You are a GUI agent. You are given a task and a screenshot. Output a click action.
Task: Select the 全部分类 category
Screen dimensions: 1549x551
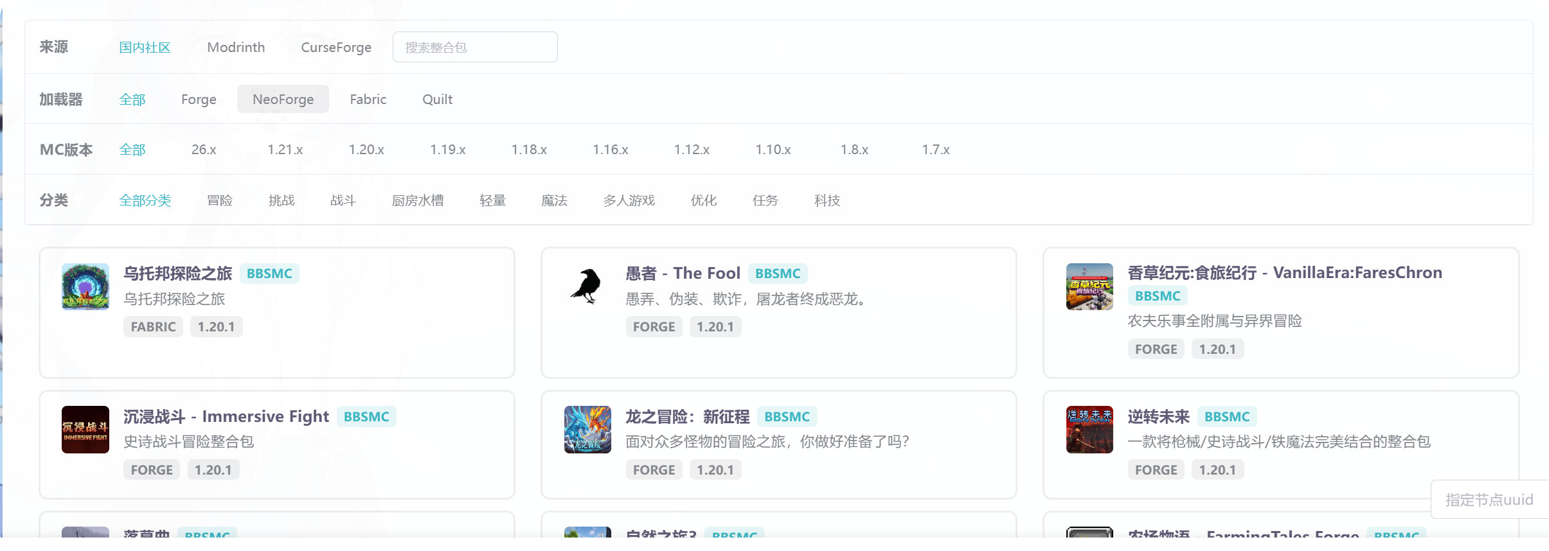click(145, 200)
